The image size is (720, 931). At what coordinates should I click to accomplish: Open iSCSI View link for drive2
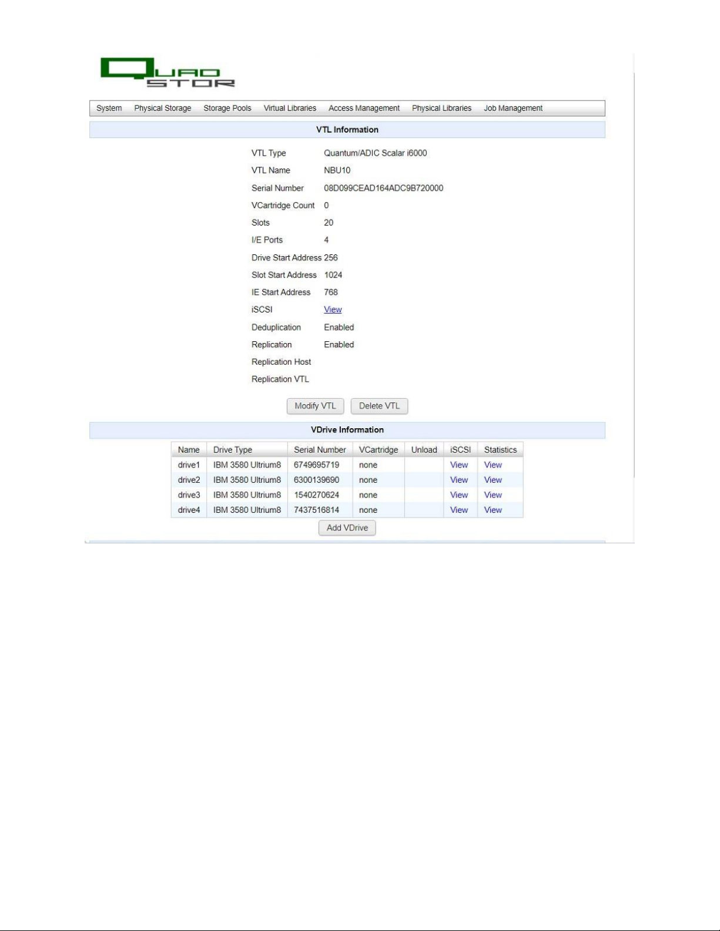(x=459, y=480)
